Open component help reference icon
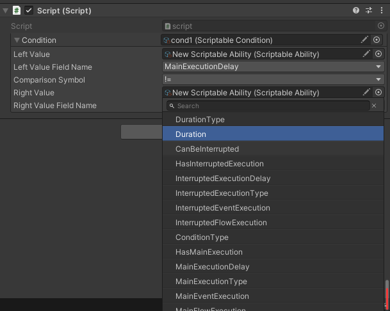The width and height of the screenshot is (390, 311). click(356, 11)
